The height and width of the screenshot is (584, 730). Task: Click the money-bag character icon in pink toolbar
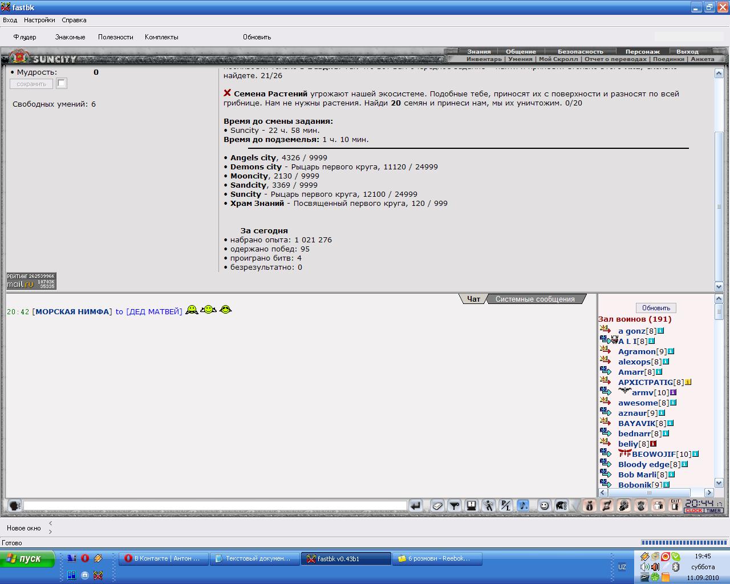point(624,505)
